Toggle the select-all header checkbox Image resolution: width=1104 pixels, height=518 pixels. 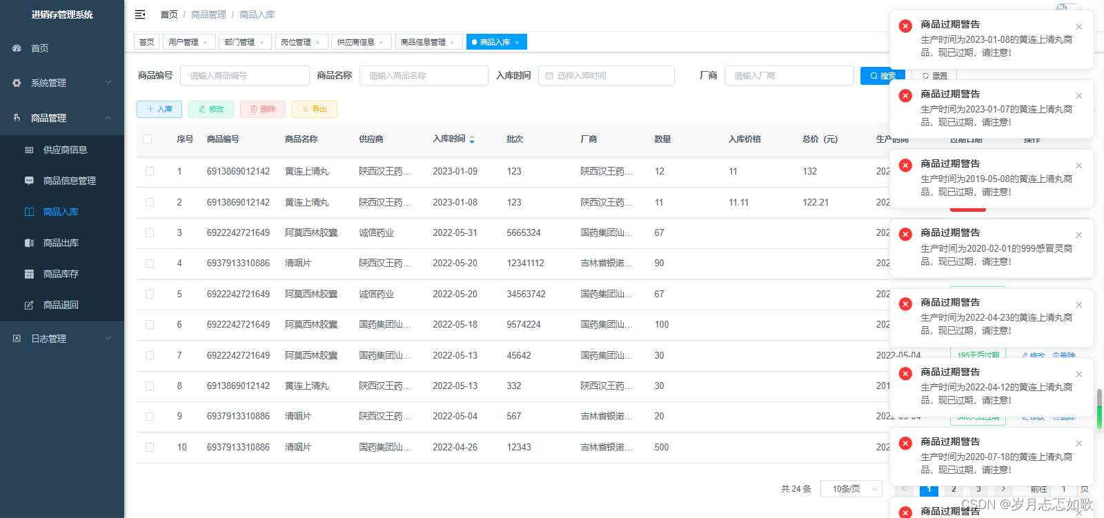point(147,139)
